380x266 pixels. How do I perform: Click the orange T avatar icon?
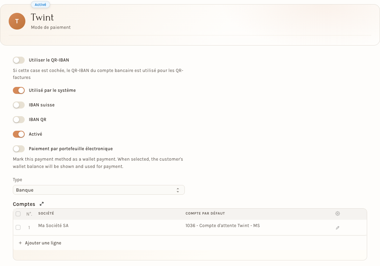pos(17,21)
